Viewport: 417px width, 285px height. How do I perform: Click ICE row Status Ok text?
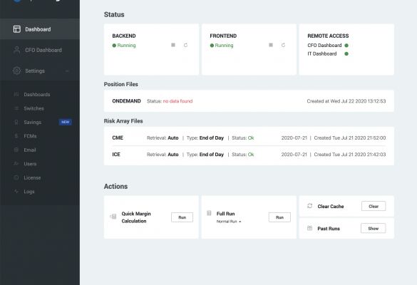click(x=243, y=155)
